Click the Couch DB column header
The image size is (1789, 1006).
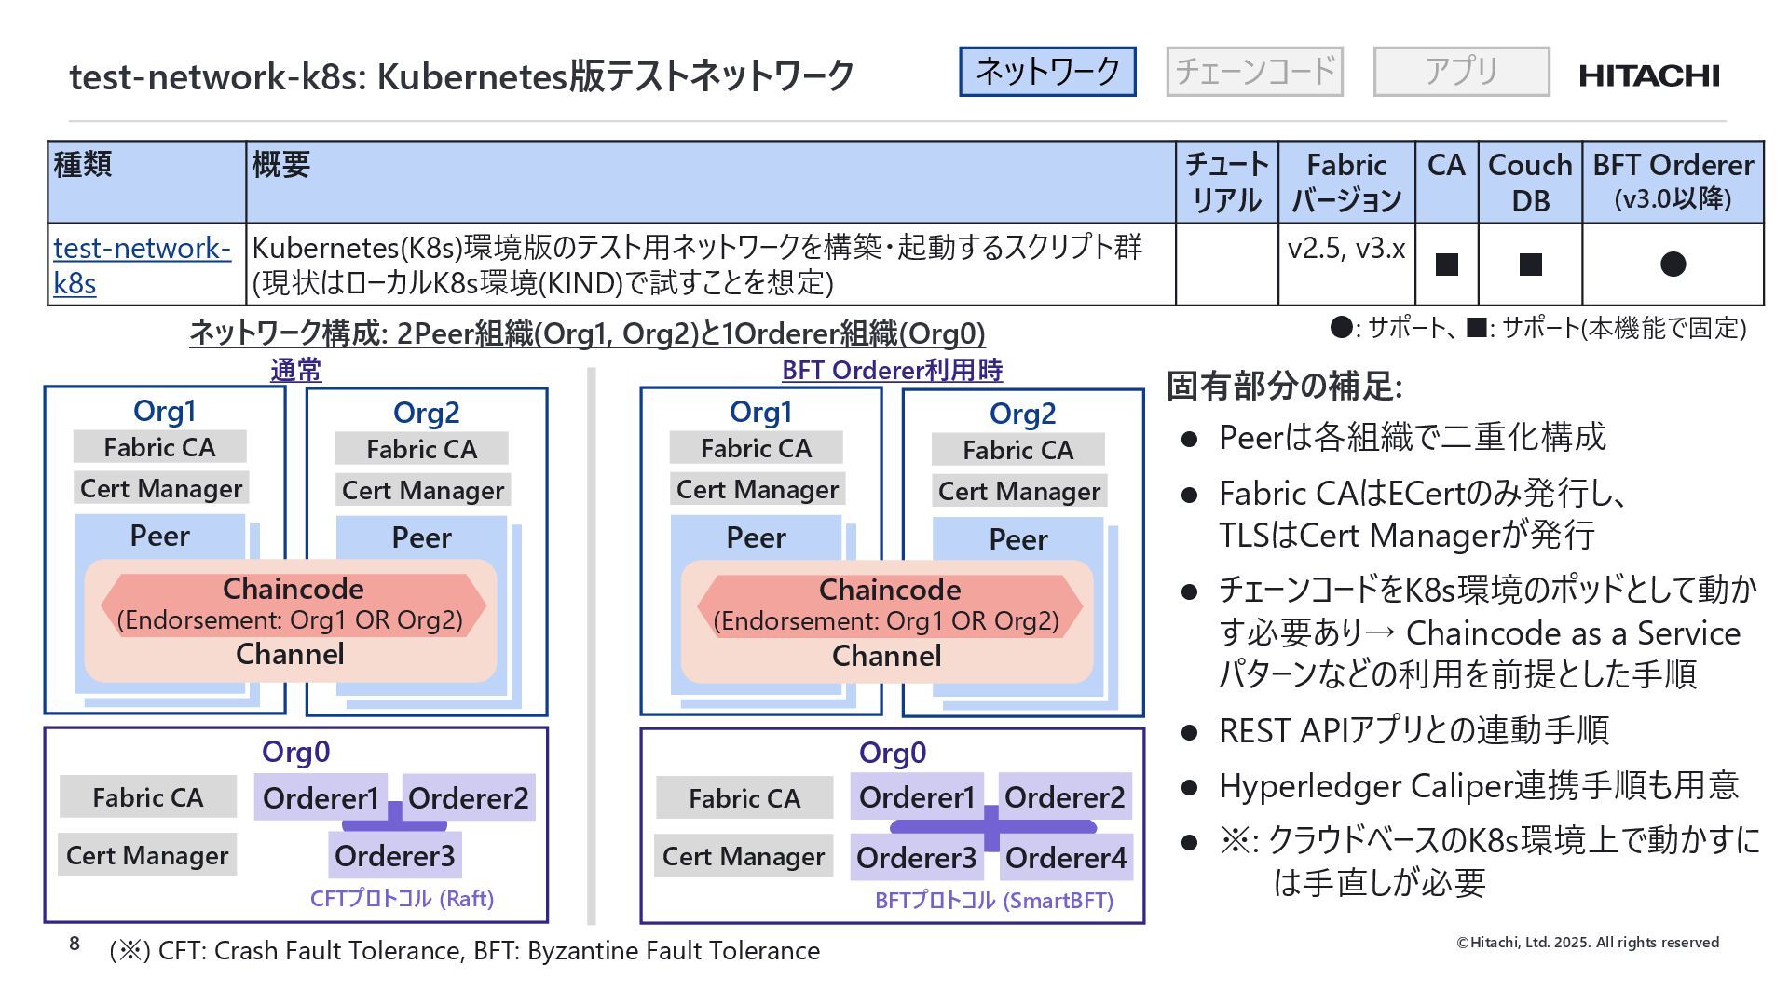coord(1530,182)
